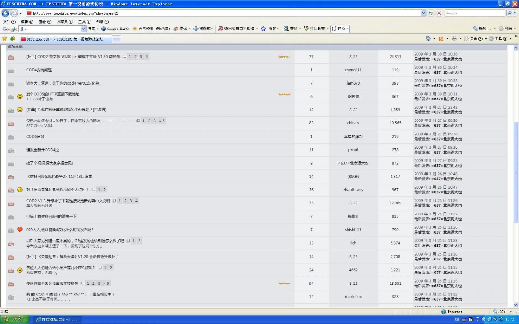The height and width of the screenshot is (324, 519).
Task: Click into the Google search box near address bar
Action: coord(475,13)
